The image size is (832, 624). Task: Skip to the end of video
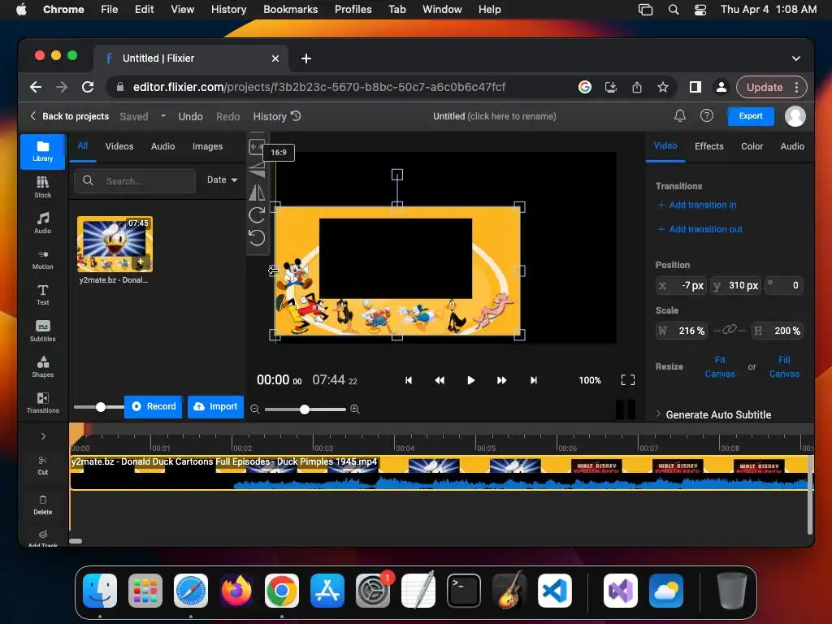[533, 380]
